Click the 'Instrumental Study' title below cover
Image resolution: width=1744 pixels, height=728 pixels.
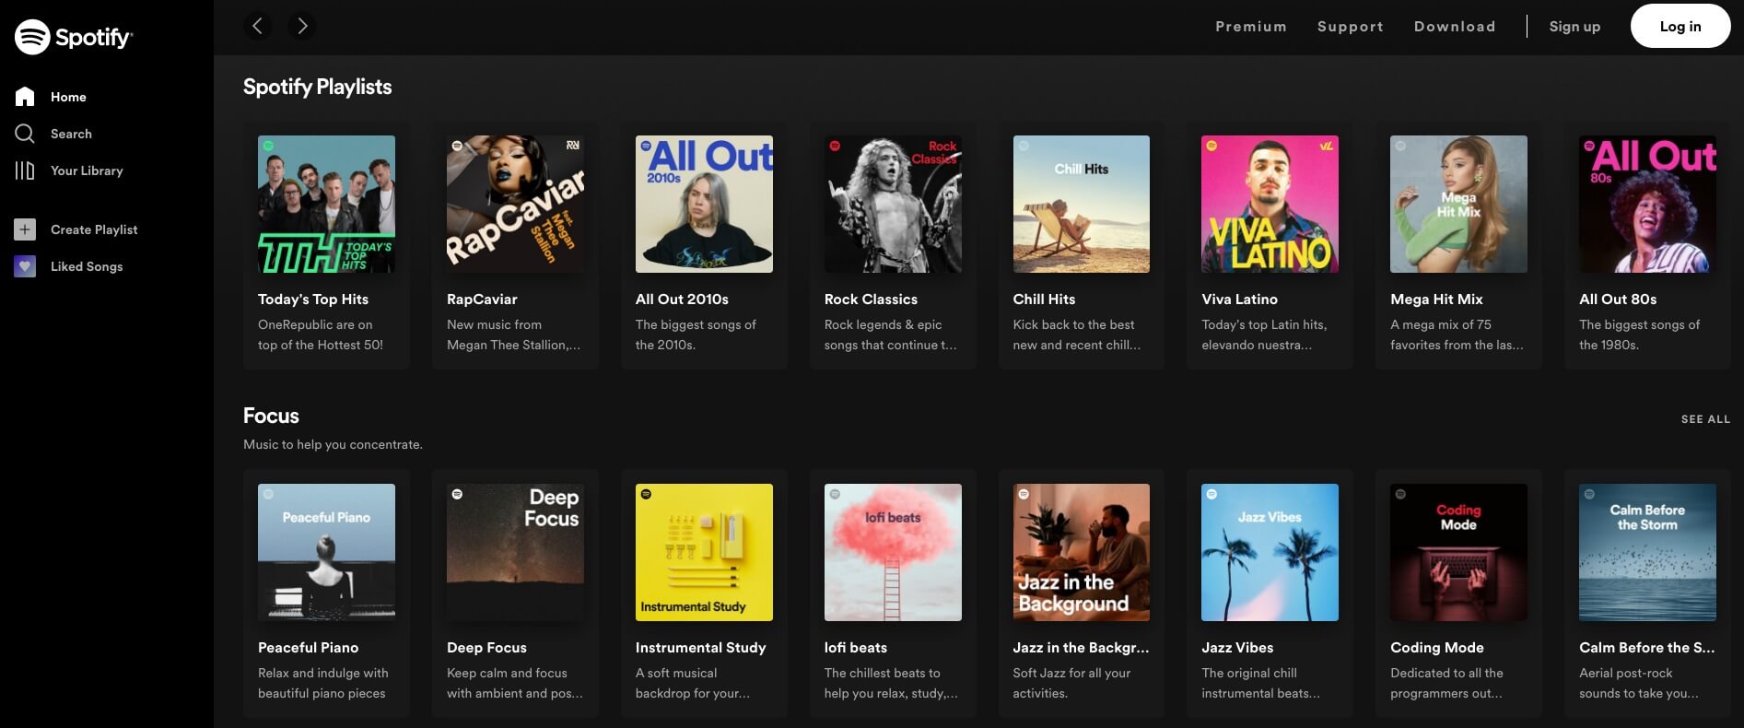pyautogui.click(x=700, y=648)
